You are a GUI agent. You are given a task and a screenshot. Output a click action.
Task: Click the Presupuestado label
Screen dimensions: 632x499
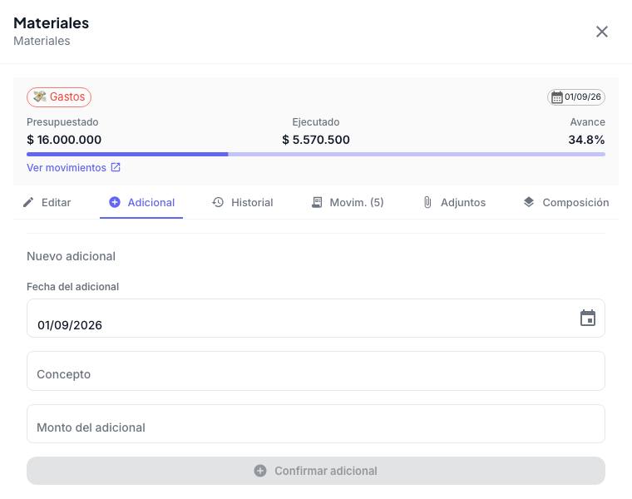pyautogui.click(x=62, y=121)
